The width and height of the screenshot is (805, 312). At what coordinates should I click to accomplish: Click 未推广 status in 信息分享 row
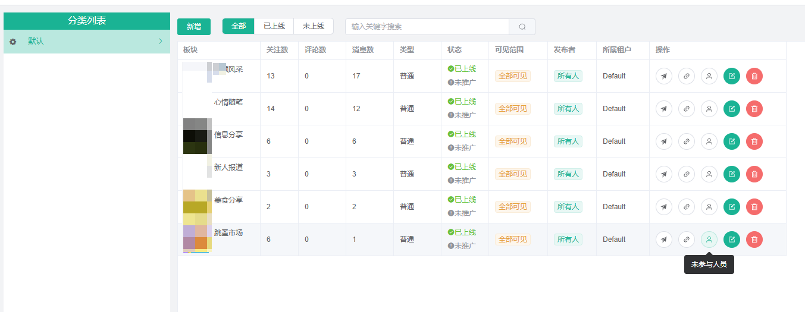coord(462,147)
